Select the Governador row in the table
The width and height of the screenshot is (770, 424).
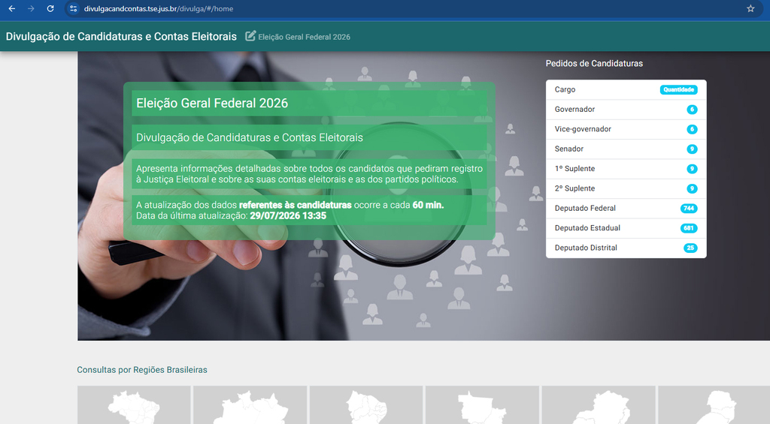pyautogui.click(x=626, y=110)
